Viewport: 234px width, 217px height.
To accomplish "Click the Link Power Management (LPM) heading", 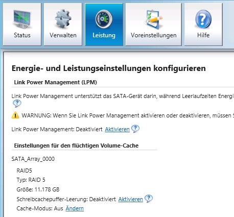I will click(x=55, y=82).
